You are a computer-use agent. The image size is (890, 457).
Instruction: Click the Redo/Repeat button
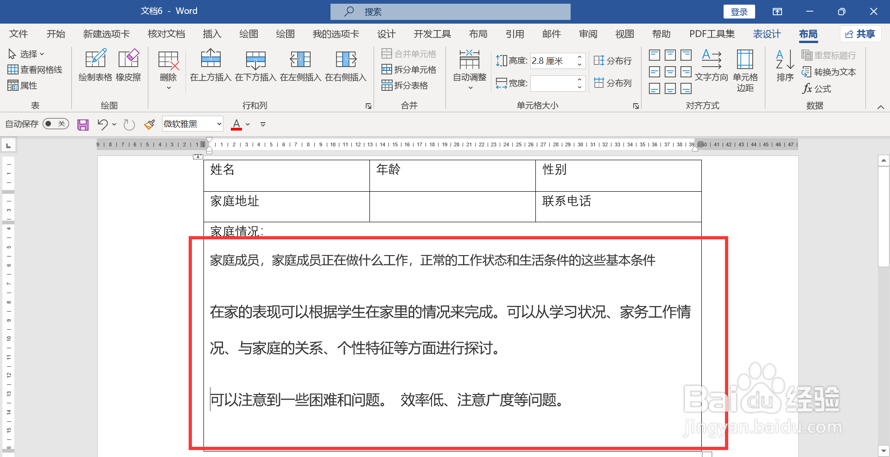(x=129, y=124)
